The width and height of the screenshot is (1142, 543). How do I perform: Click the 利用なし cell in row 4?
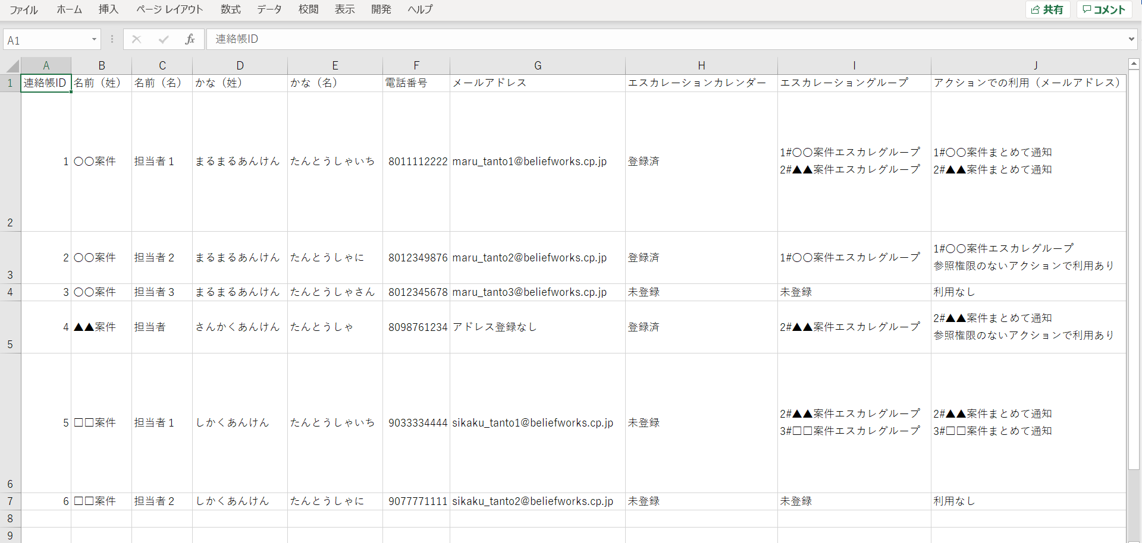(1028, 292)
